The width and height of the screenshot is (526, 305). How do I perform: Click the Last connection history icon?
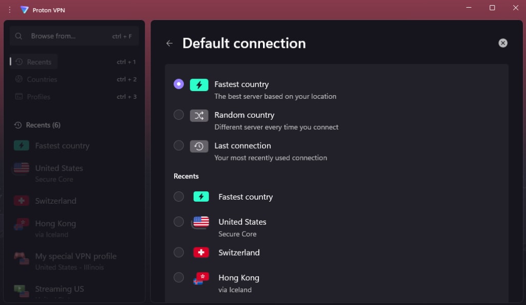click(199, 146)
